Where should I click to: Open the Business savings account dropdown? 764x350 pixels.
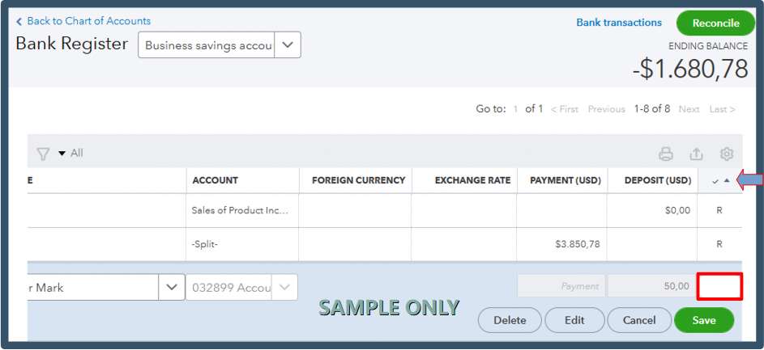[288, 45]
